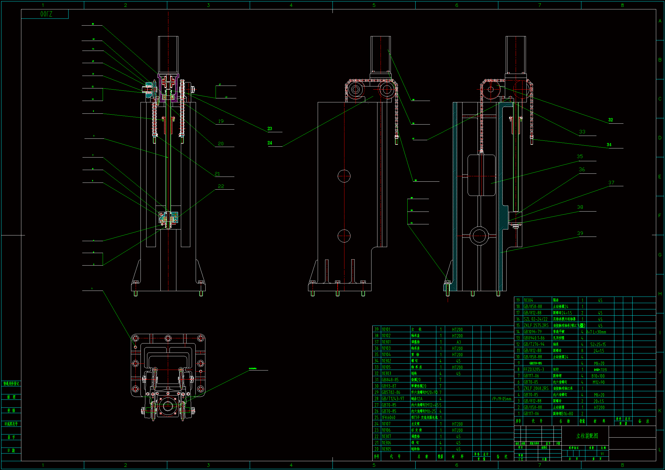Click zone marker letter A on right border
The image size is (665, 470).
point(660,21)
